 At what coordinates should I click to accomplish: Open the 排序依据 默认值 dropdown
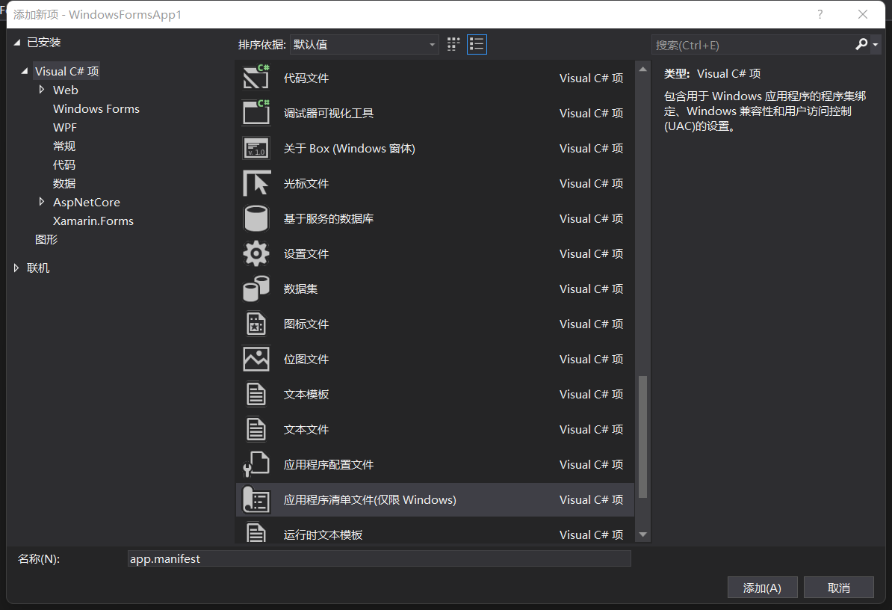coord(364,44)
